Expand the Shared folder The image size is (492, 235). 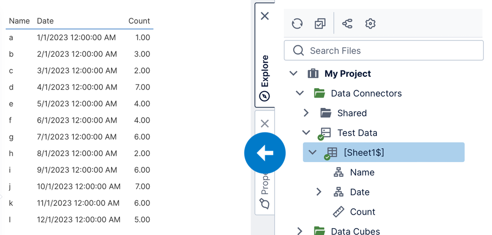[x=306, y=113]
